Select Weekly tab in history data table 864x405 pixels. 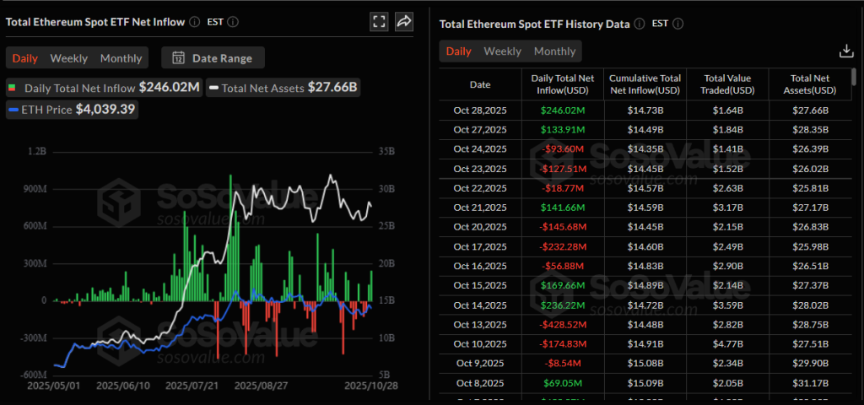pyautogui.click(x=502, y=51)
